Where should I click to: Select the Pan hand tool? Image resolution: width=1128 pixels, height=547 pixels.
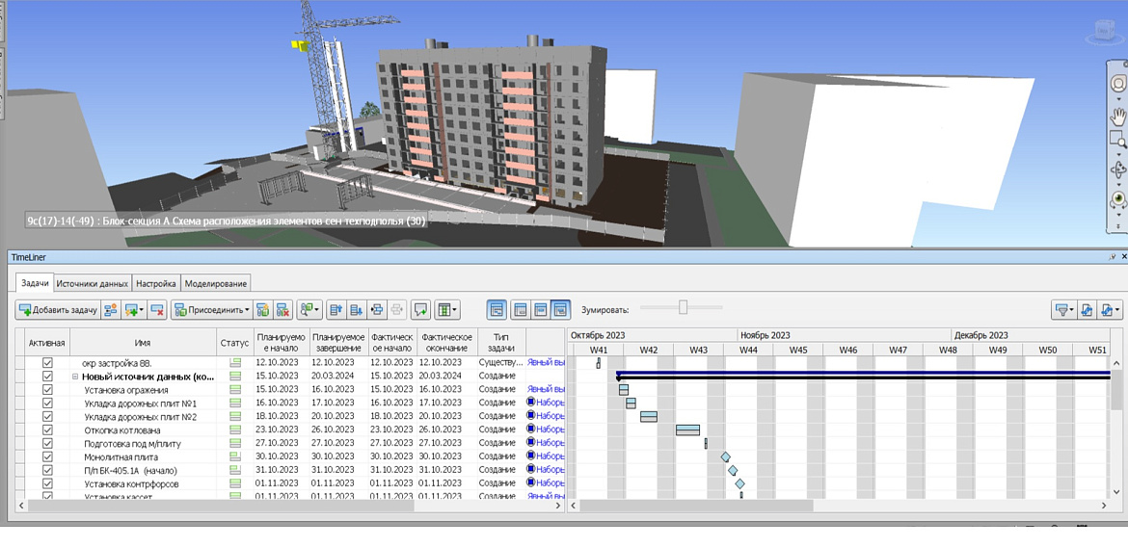[1118, 117]
